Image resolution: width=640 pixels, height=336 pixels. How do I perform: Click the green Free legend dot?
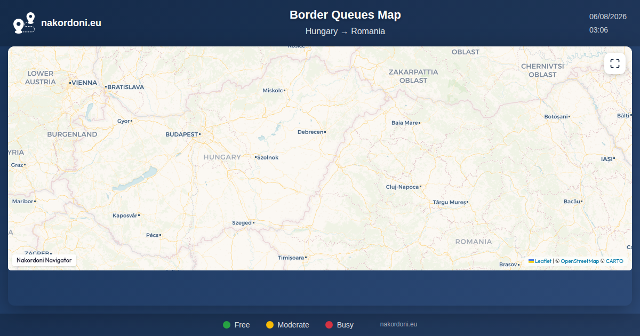227,325
